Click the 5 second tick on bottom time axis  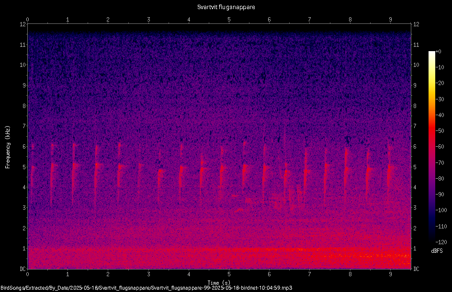tap(229, 274)
